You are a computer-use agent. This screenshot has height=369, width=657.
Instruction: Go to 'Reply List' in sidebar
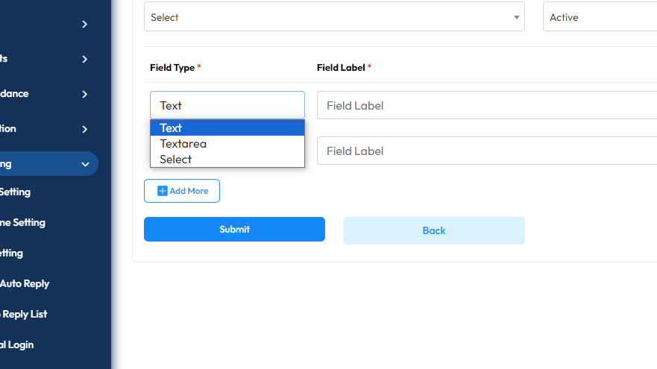[x=25, y=314]
